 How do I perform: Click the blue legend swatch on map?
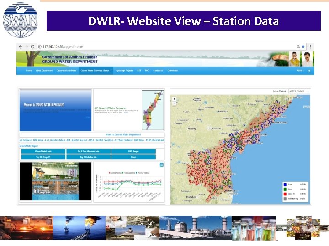(285, 184)
